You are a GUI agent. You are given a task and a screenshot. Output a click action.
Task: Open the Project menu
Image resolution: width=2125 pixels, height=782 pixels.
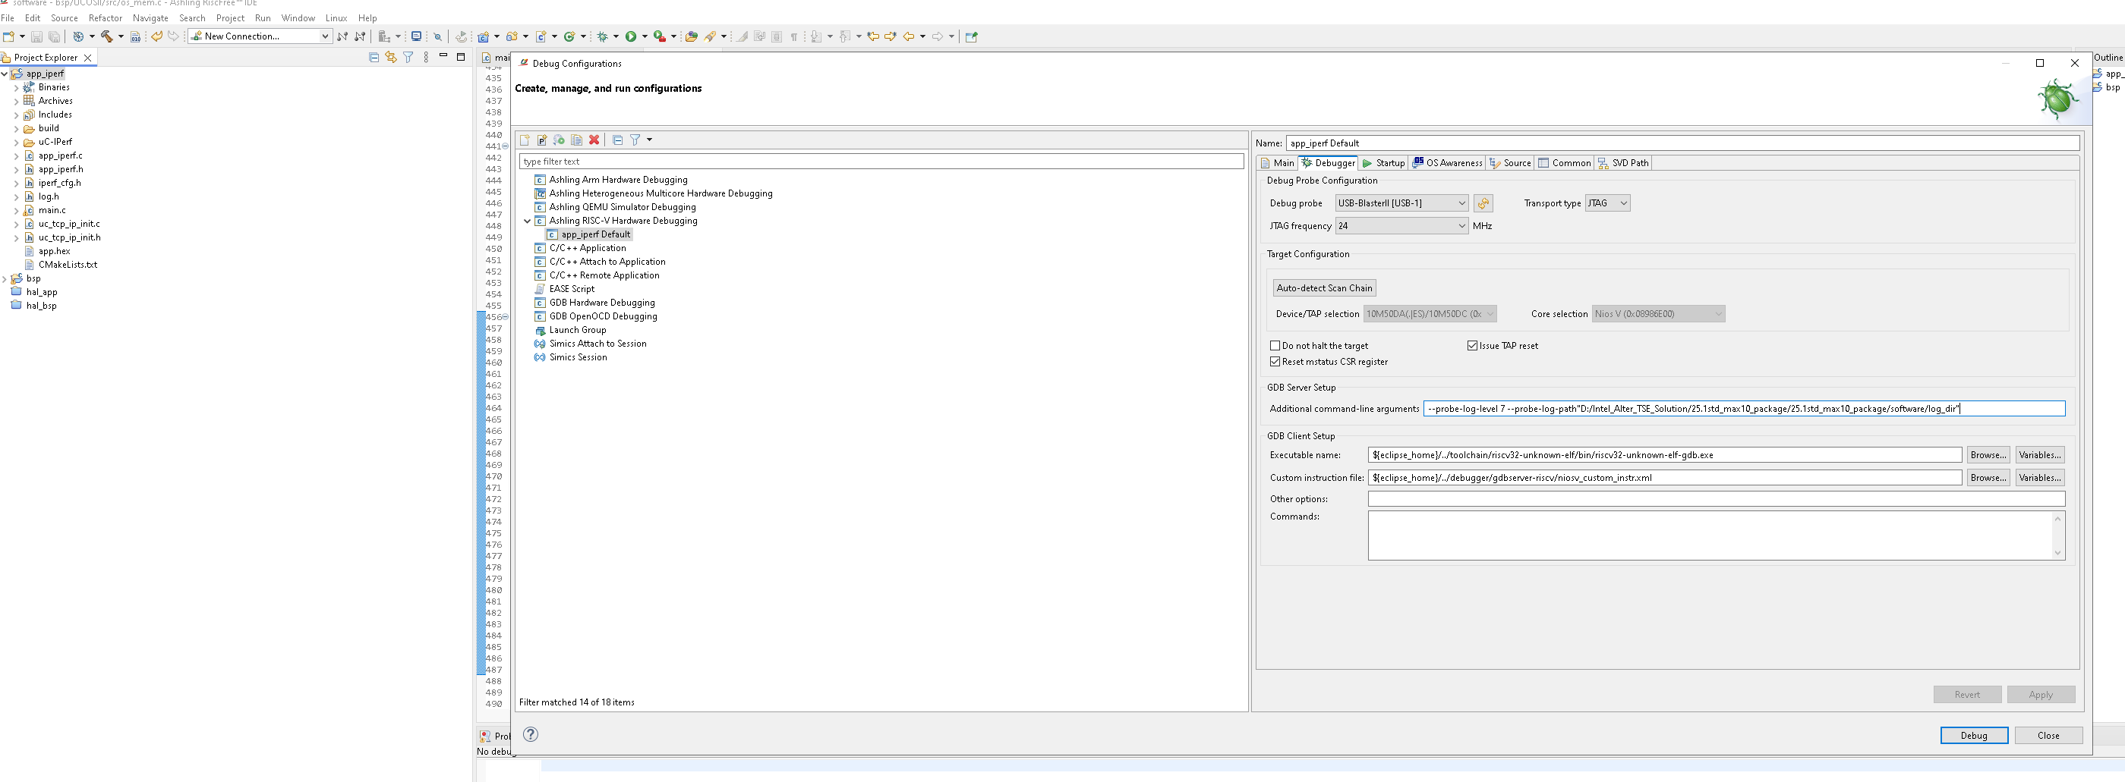[x=230, y=18]
